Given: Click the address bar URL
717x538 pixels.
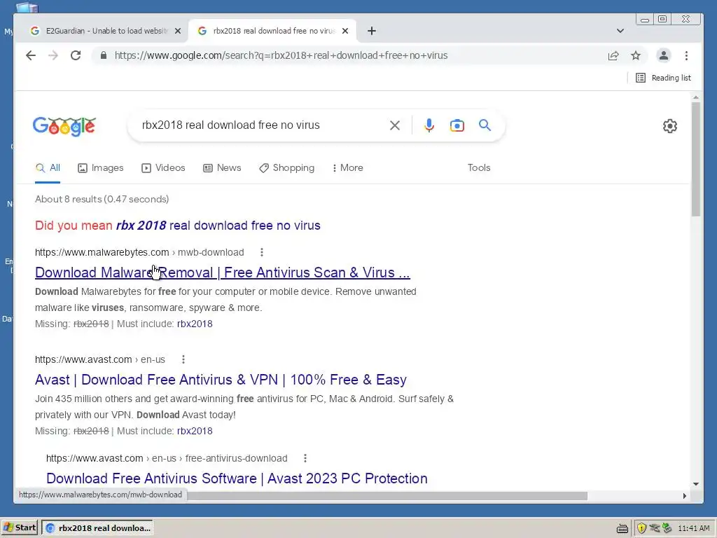Looking at the screenshot, I should [x=281, y=55].
